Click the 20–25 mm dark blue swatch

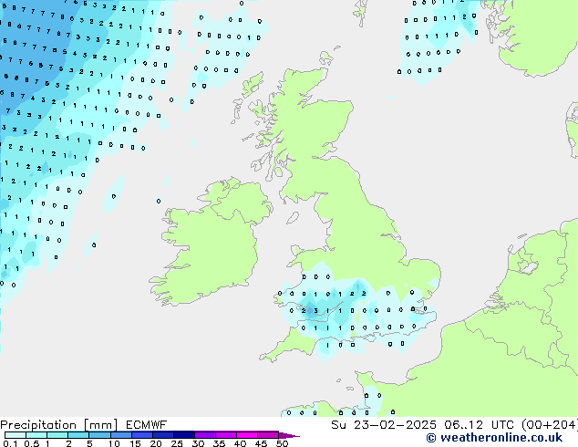click(163, 435)
